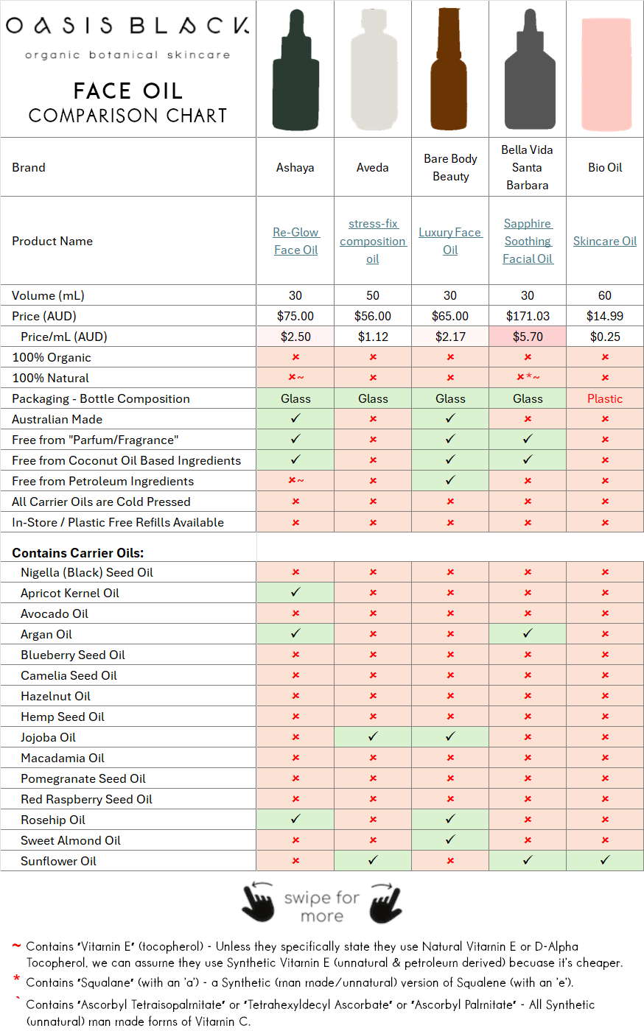Click the highlighted $5.70 price per mL cell
The width and height of the screenshot is (644, 1031).
[x=528, y=337]
